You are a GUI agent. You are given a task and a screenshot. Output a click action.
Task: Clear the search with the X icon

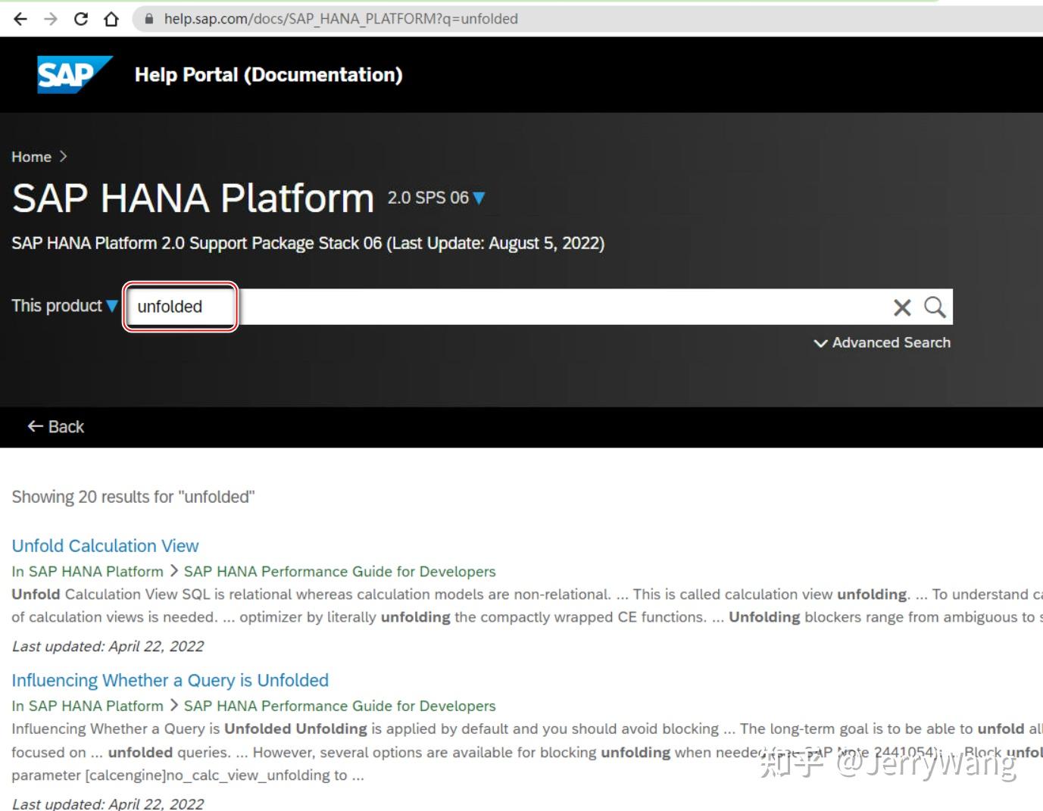coord(901,307)
